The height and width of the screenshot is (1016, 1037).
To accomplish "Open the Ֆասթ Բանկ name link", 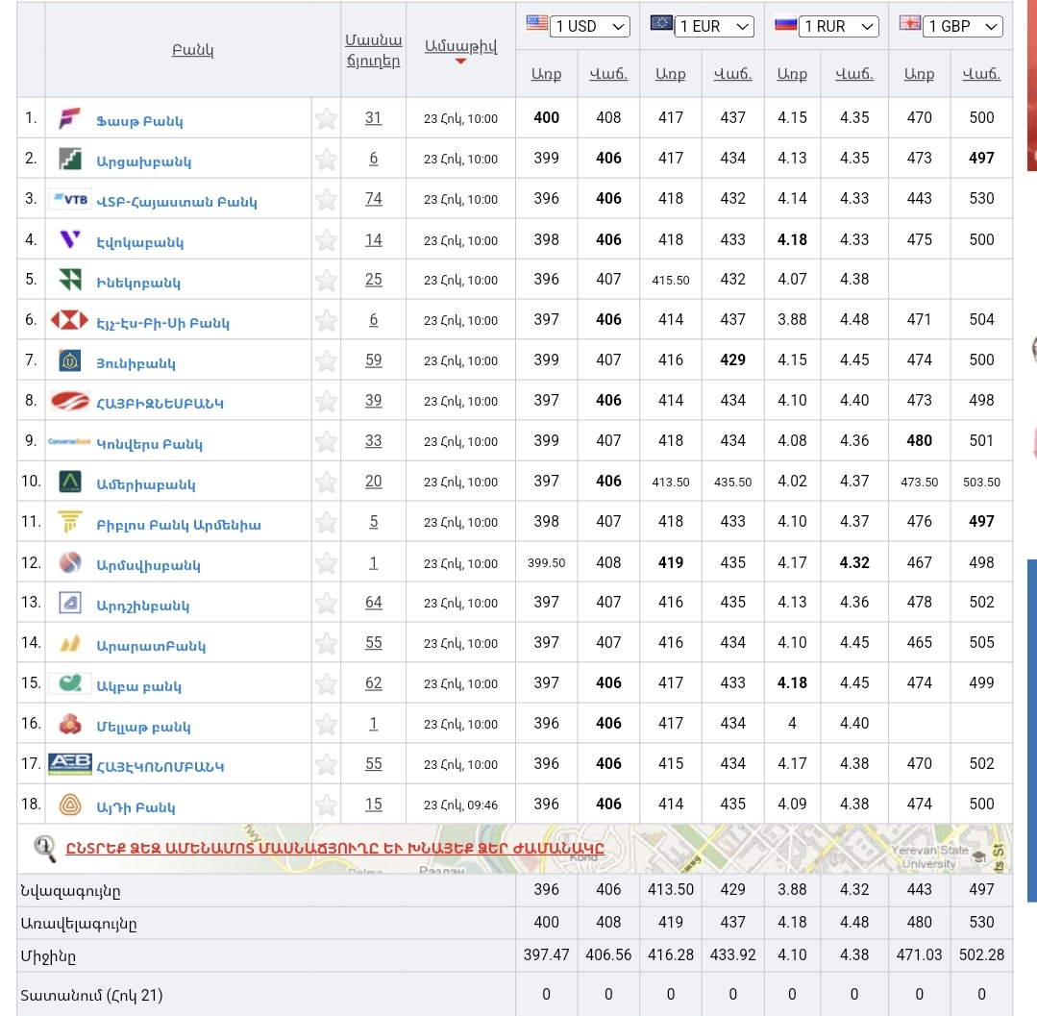I will pos(139,121).
